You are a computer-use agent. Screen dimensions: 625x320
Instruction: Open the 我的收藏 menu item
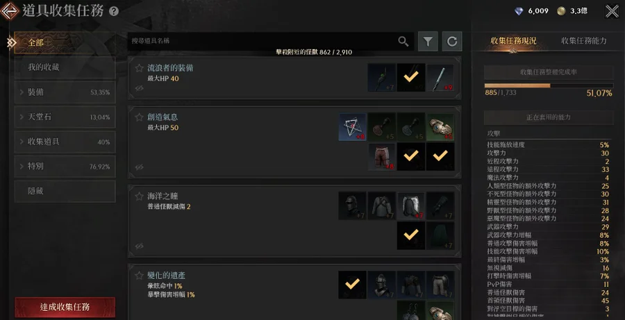click(65, 67)
